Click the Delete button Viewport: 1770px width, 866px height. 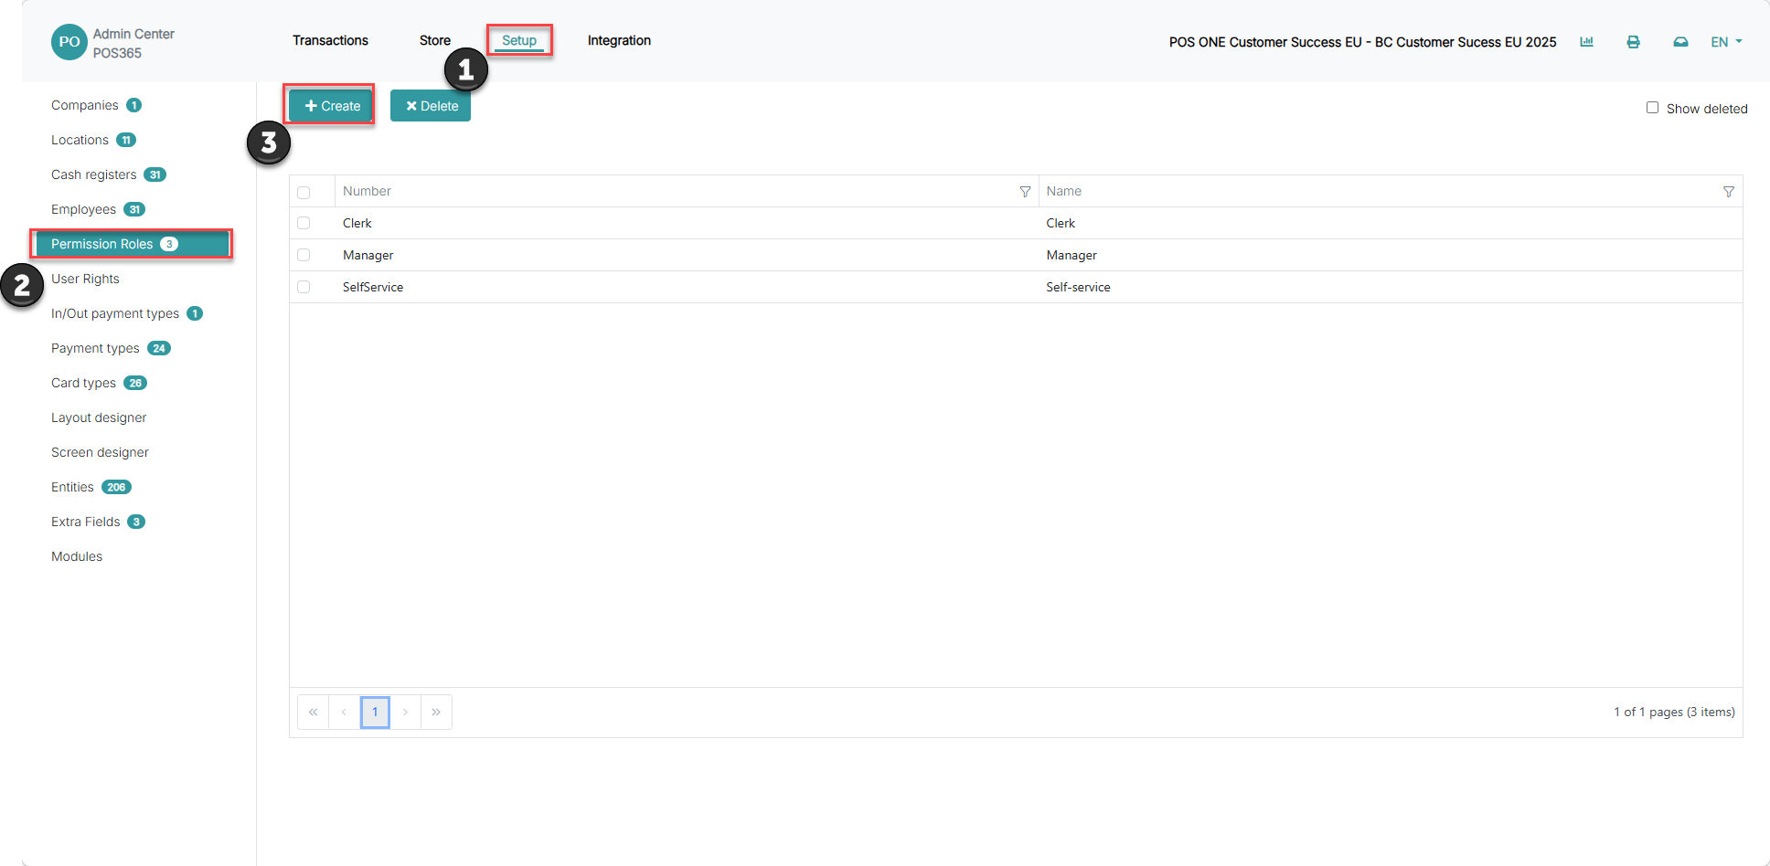pyautogui.click(x=431, y=106)
